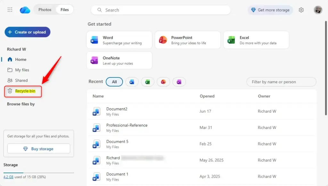Screen dimensions: 328x186
Task: Click plus icon on Create or upload
Action: (x=10, y=32)
